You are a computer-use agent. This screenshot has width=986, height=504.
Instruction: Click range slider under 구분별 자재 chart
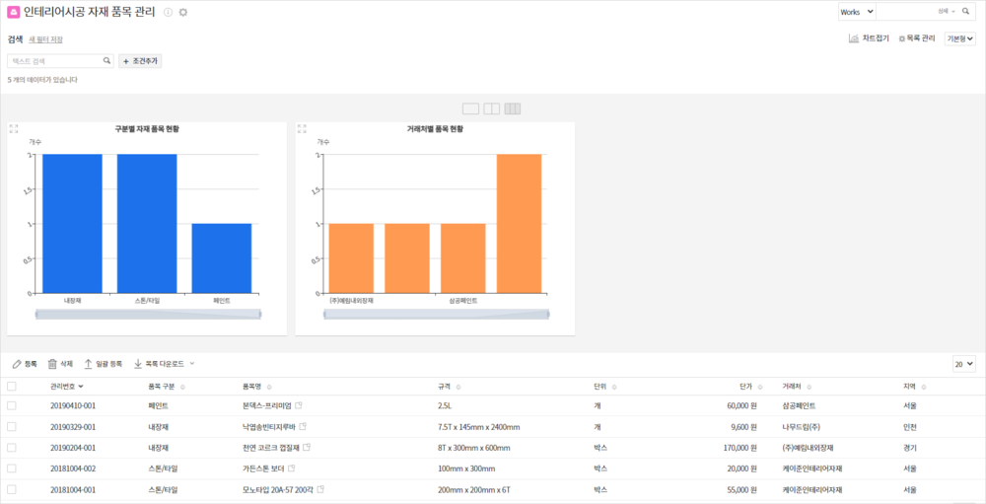(149, 314)
